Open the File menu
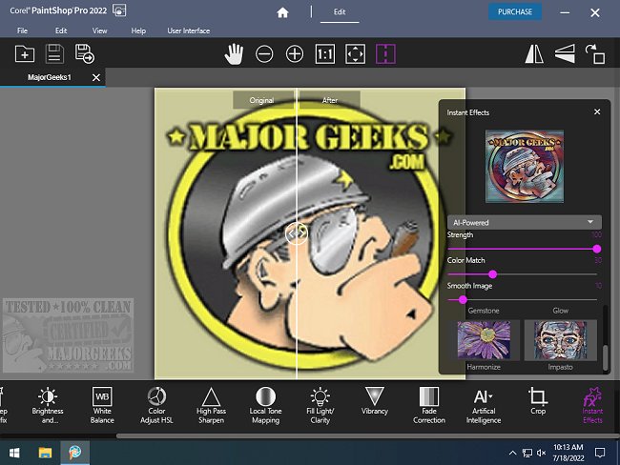Screen dimensions: 620x465 [23, 30]
